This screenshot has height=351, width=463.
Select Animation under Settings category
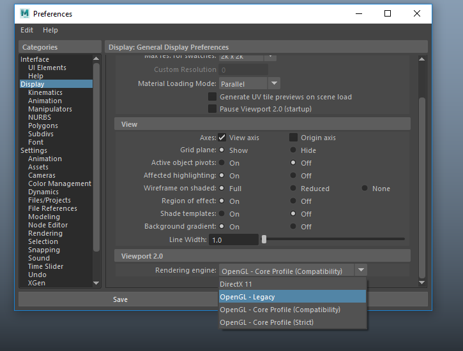coord(45,159)
